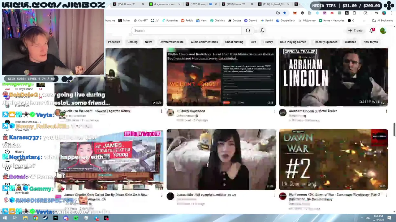Open channel avatar beside Warhammer 40K video
Screen dimensions: 396x222
[x=283, y=196]
